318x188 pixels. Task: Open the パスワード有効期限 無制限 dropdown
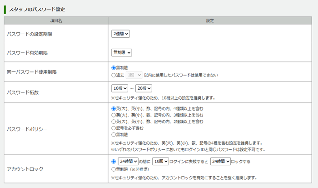coord(121,53)
